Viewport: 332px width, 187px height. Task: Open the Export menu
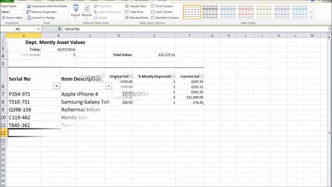pyautogui.click(x=75, y=11)
